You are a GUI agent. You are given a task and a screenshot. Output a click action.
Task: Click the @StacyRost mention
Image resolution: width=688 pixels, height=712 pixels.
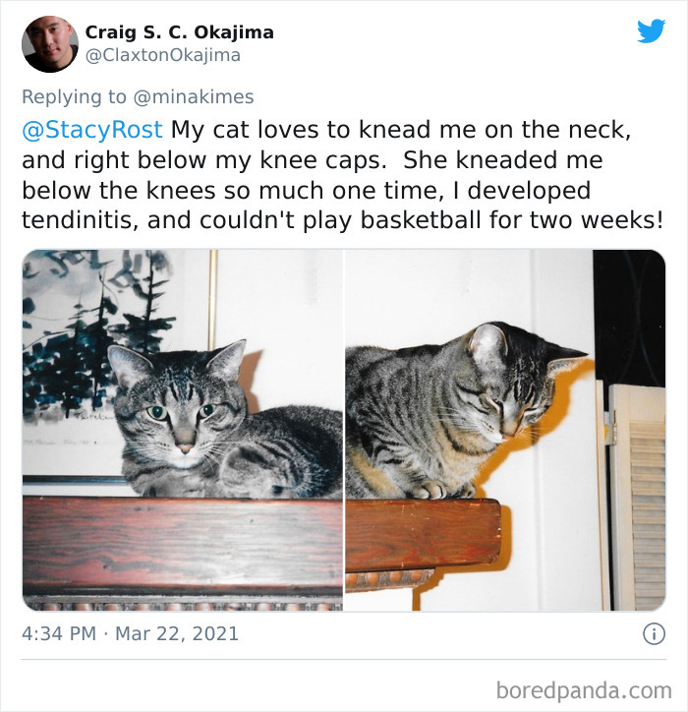[92, 130]
